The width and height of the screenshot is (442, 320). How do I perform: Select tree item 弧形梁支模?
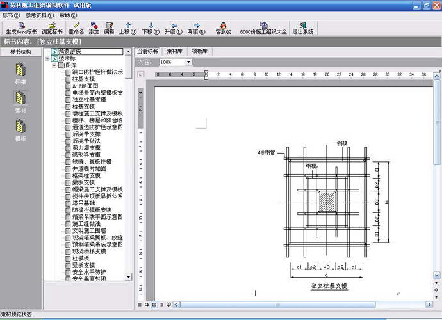(86, 155)
